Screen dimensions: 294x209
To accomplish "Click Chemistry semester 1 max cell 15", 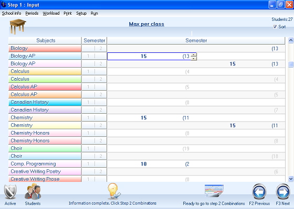I will [x=144, y=118].
